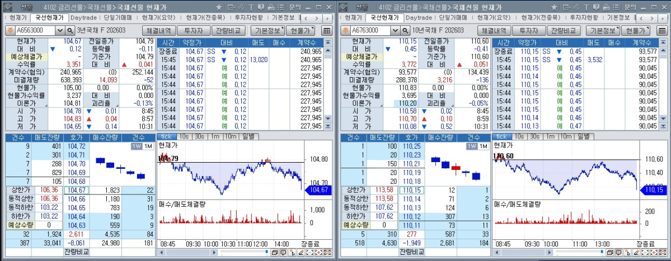Add tab with plus button in right window
Image resolution: width=671 pixels, height=261 pixels.
click(663, 18)
